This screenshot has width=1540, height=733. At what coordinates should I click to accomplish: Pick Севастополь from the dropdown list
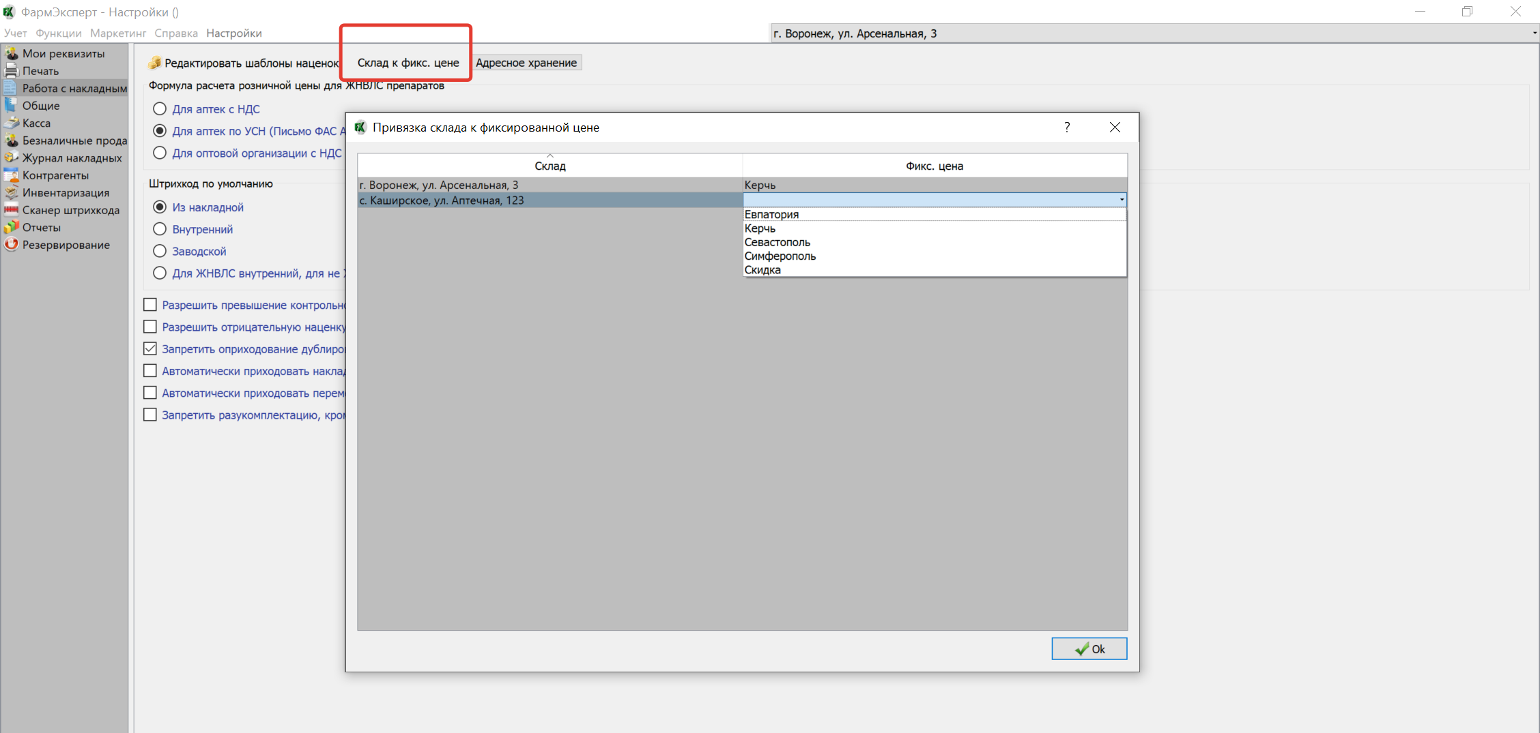tap(777, 242)
